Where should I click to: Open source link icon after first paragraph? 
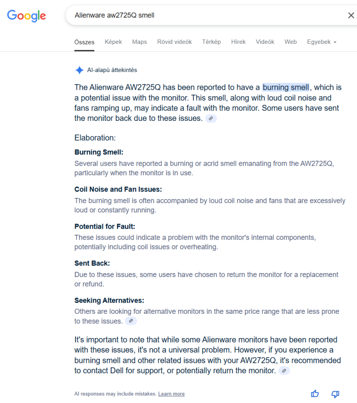pyautogui.click(x=211, y=118)
